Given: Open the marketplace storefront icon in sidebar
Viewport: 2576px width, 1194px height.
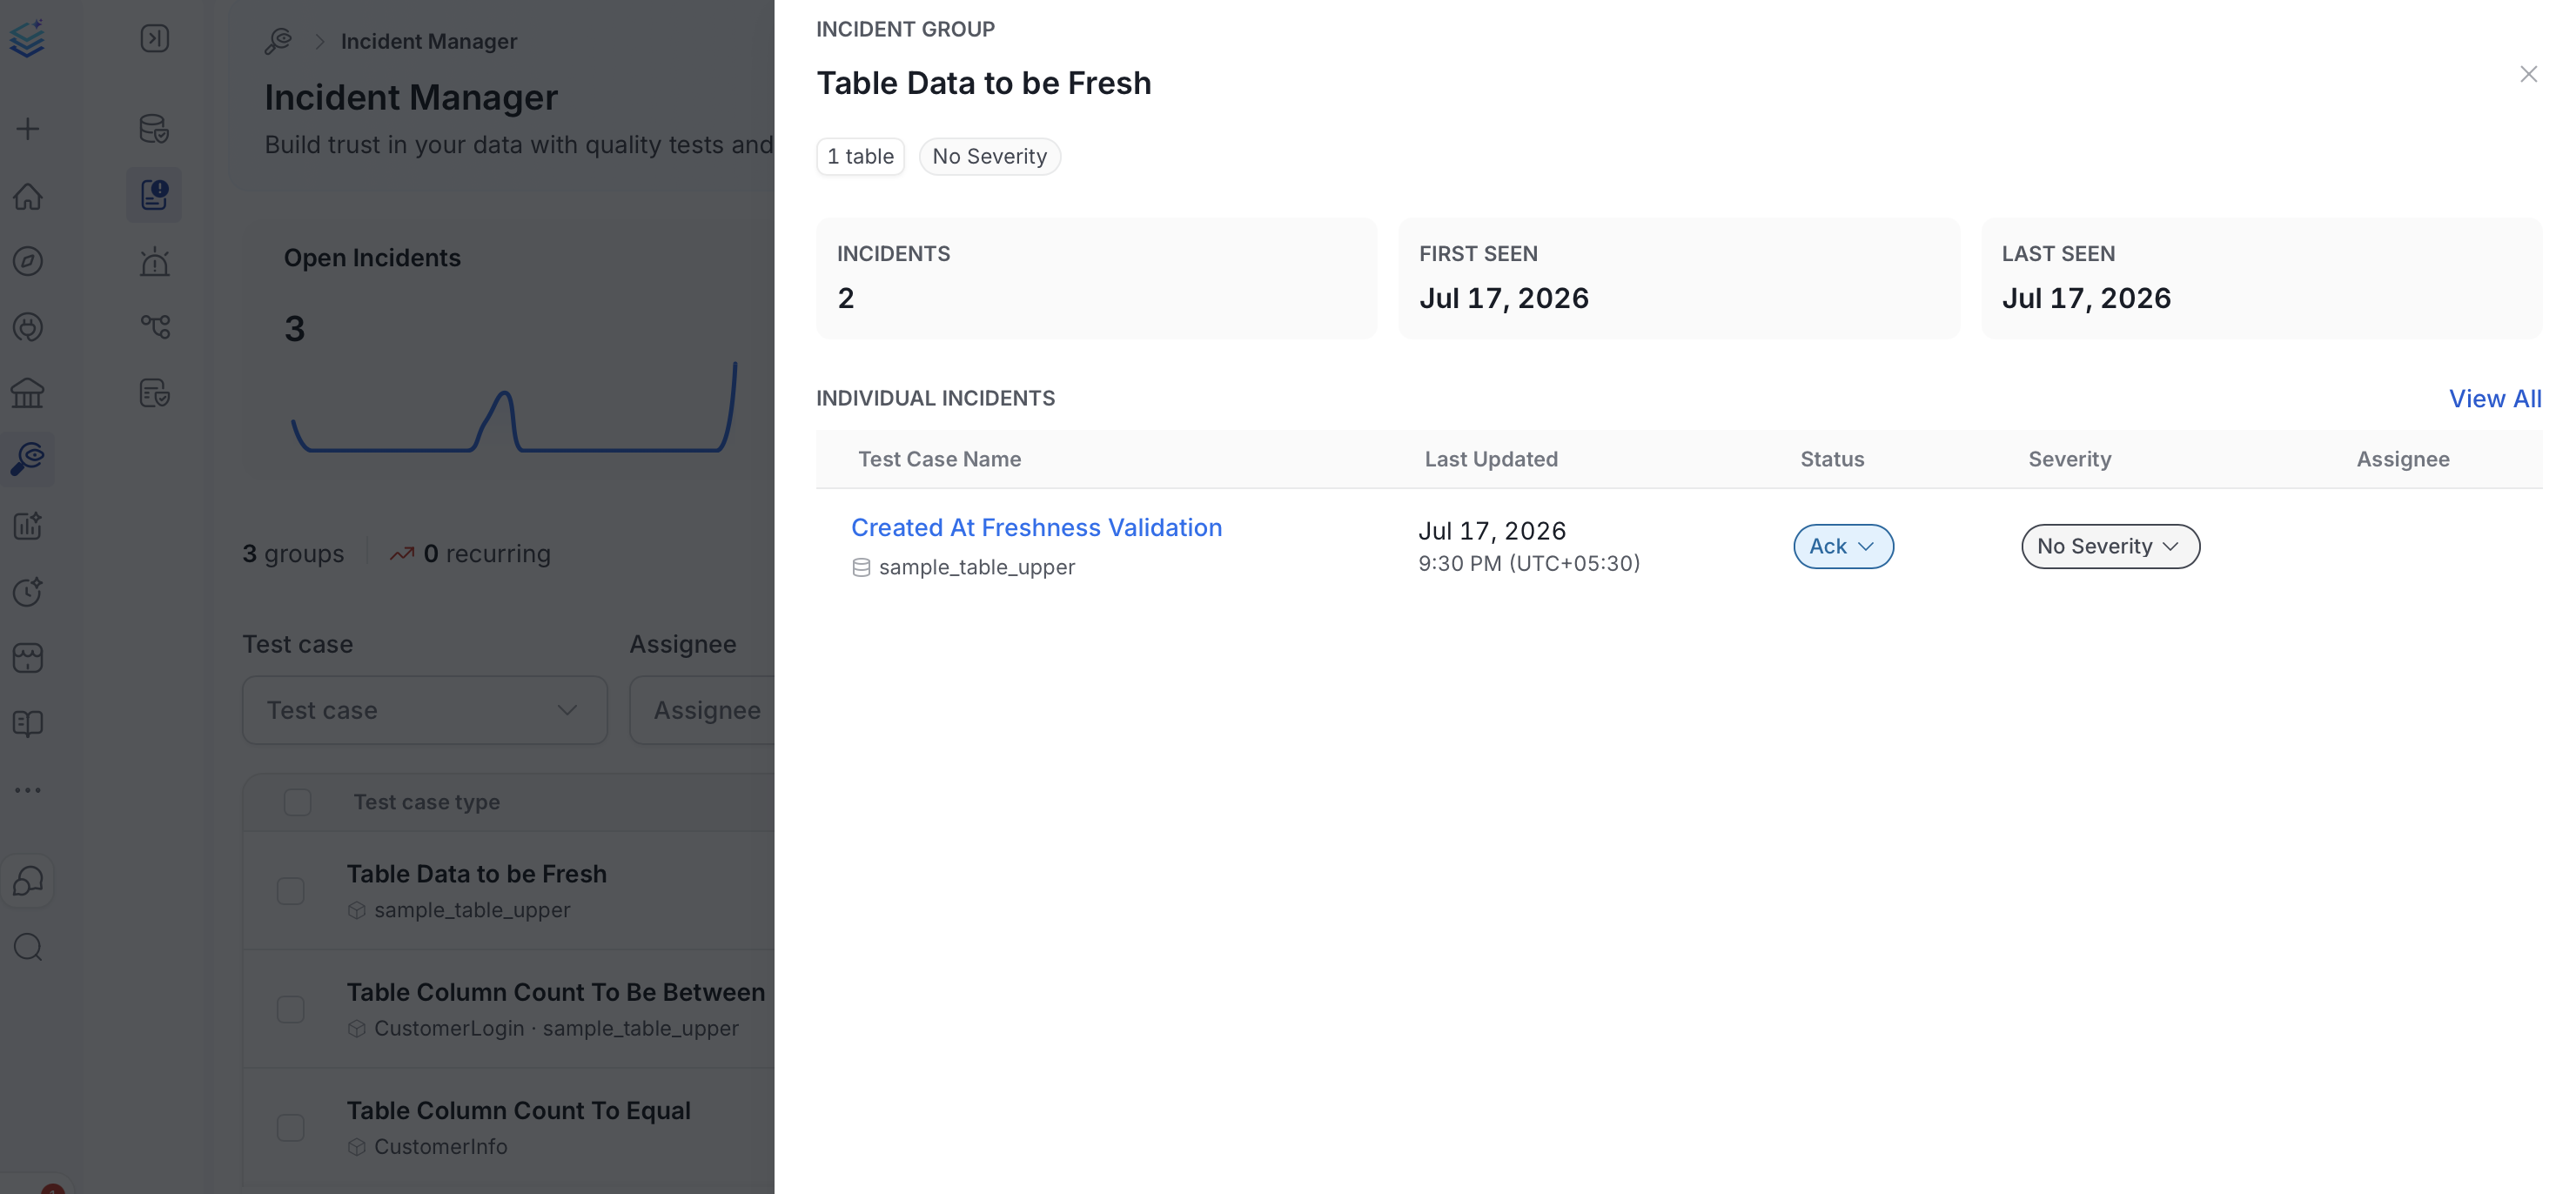Looking at the screenshot, I should (28, 657).
